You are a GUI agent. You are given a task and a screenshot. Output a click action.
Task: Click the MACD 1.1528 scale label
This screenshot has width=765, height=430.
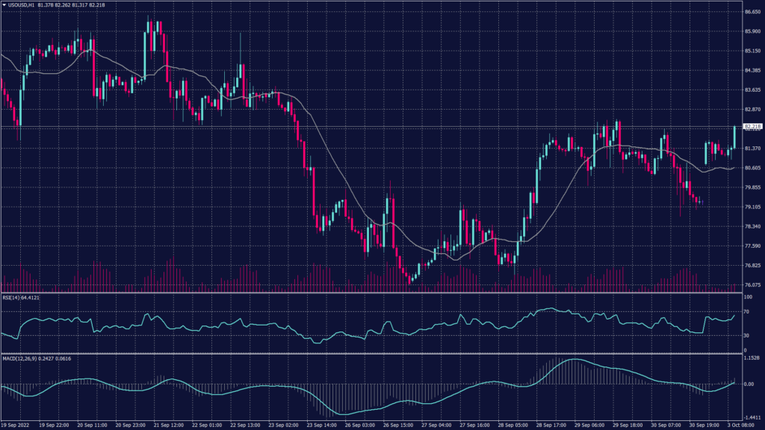pos(752,358)
